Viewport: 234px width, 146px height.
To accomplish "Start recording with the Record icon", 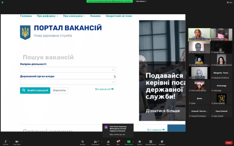I will tap(140, 142).
